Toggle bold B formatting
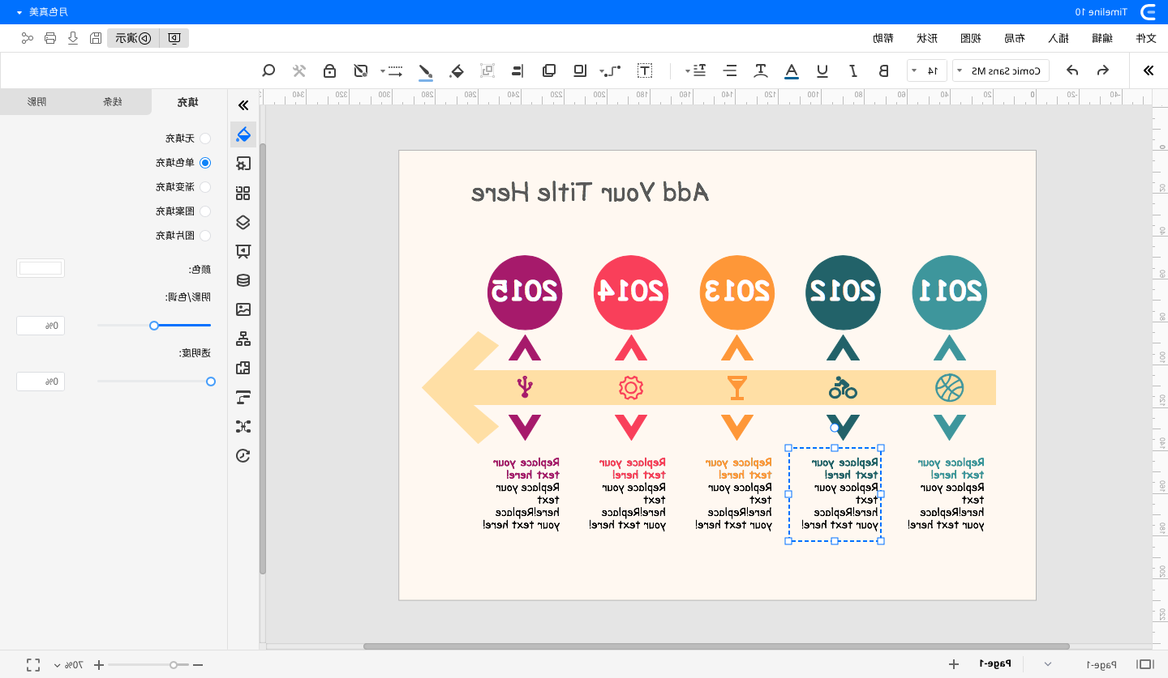The width and height of the screenshot is (1168, 678). click(x=883, y=70)
